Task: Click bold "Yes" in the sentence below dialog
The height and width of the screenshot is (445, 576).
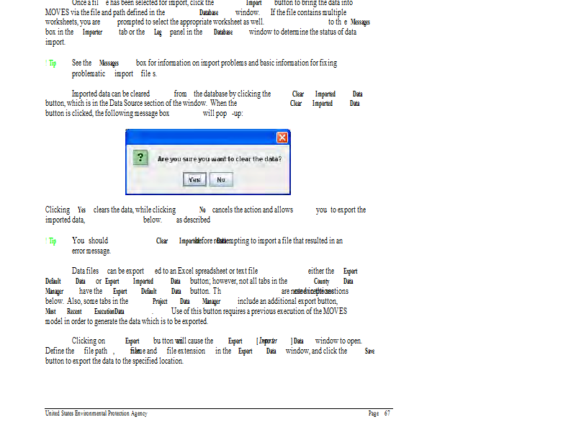Action: 81,210
